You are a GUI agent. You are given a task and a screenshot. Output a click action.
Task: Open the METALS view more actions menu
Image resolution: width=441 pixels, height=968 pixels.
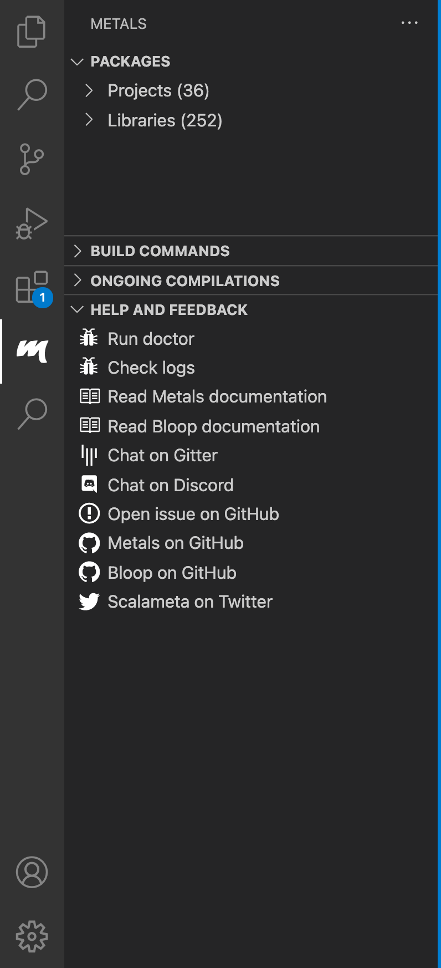(x=409, y=23)
